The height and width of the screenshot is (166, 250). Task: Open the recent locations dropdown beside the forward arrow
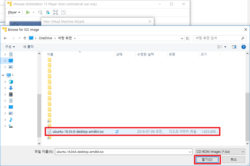click(19, 38)
